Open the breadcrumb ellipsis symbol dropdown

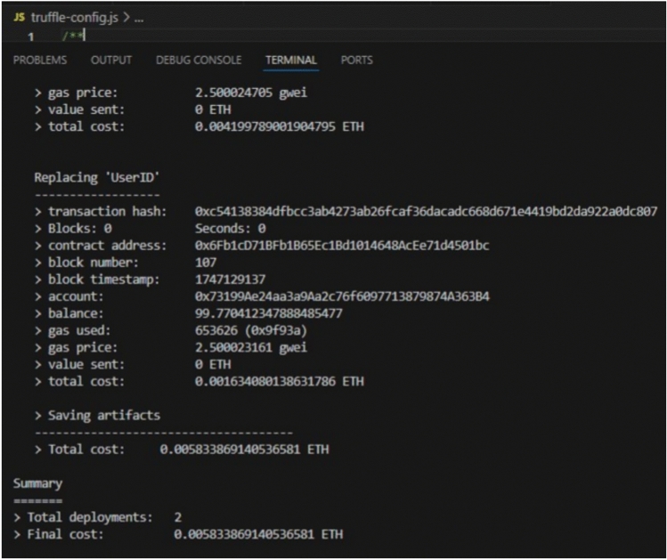[x=139, y=19]
